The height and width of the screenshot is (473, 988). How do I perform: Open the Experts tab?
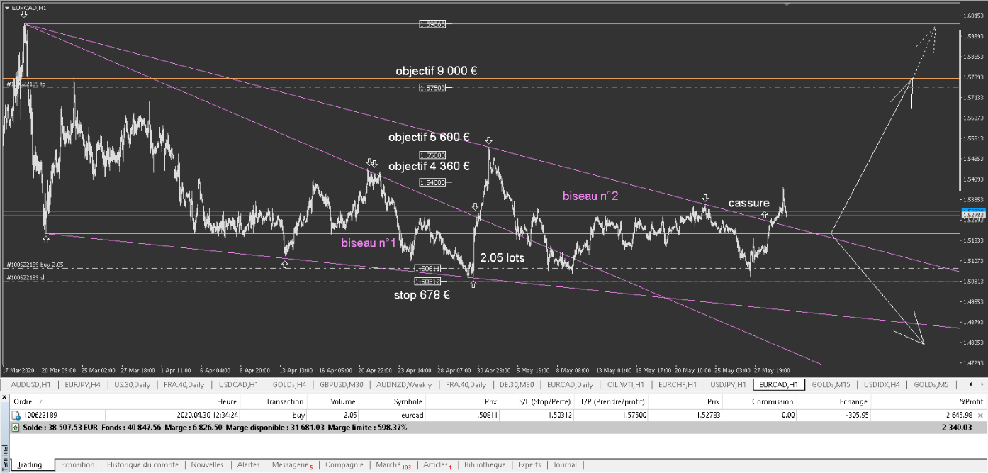529,465
